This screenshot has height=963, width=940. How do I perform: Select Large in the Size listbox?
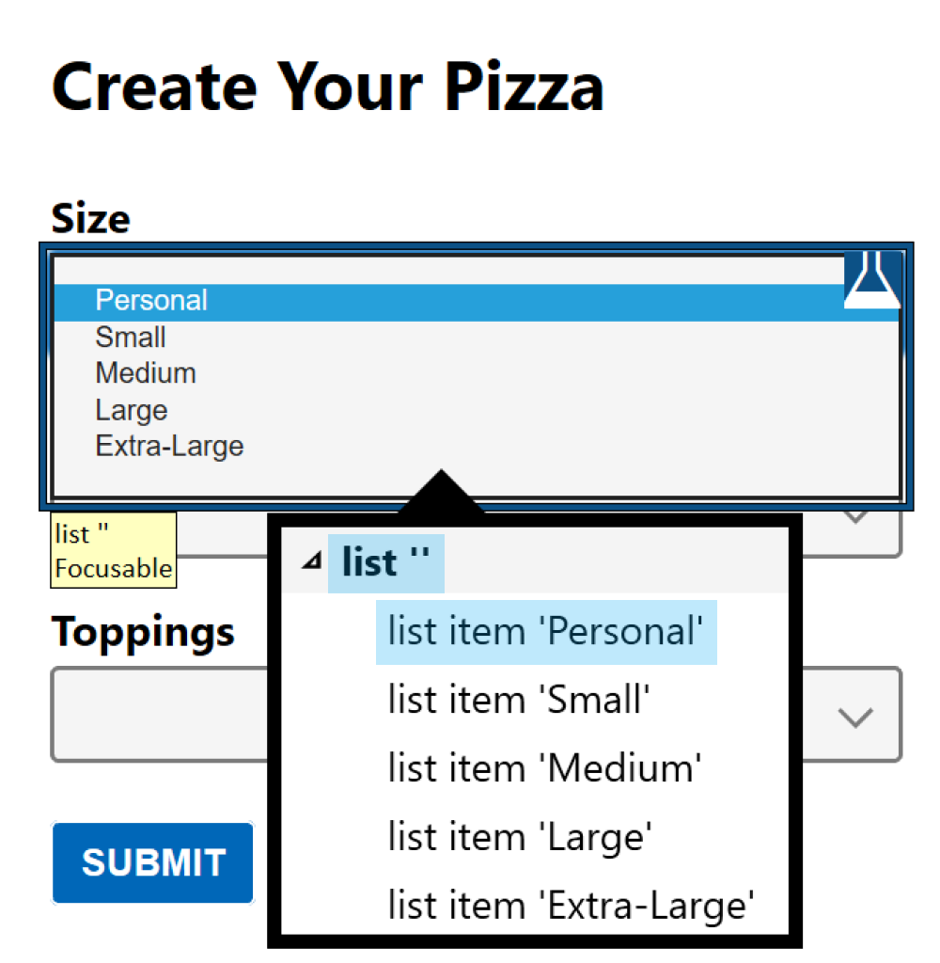point(132,410)
